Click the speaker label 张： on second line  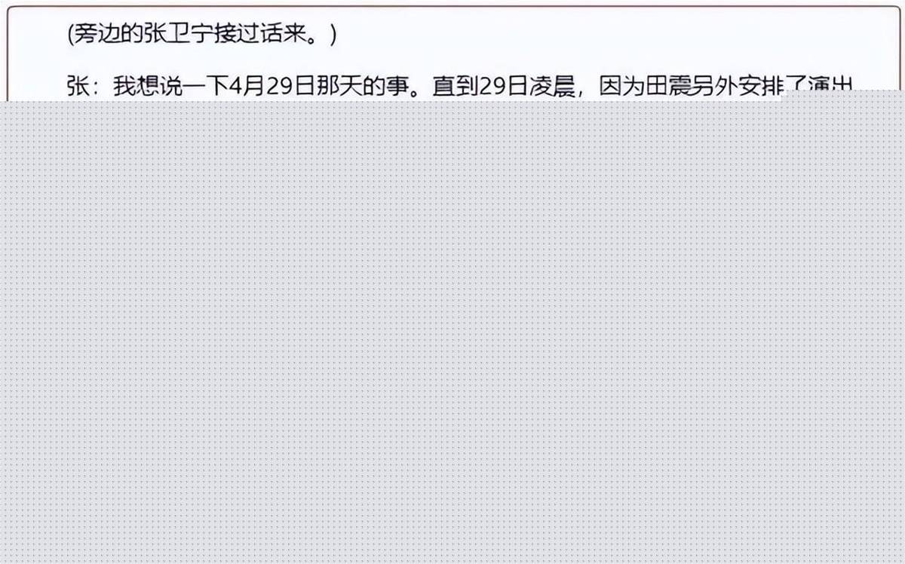87,85
